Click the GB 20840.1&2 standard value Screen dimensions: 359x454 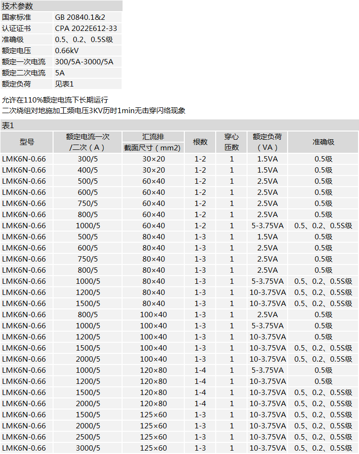click(x=80, y=17)
